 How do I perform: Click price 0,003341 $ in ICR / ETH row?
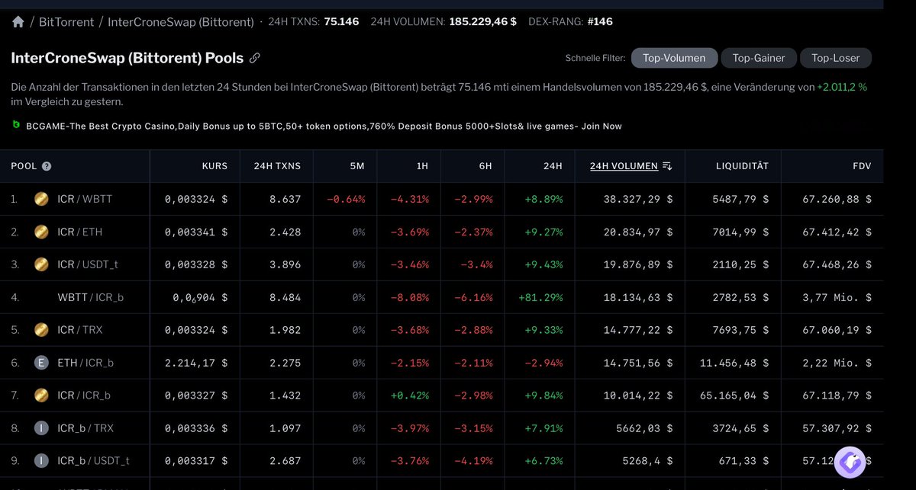[196, 232]
